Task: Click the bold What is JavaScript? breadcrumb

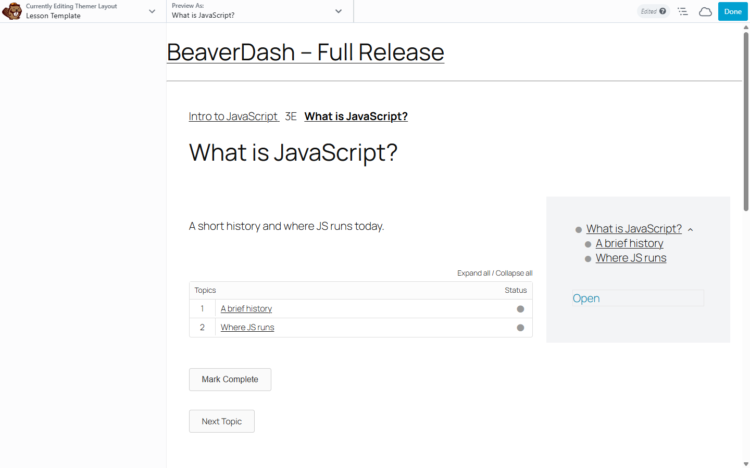Action: pos(356,116)
